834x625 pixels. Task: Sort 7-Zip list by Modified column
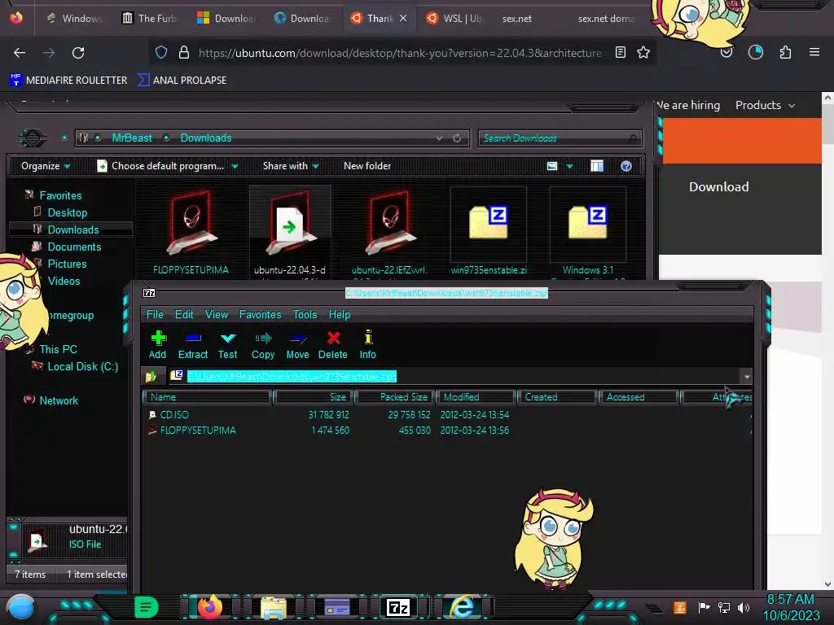(x=476, y=397)
